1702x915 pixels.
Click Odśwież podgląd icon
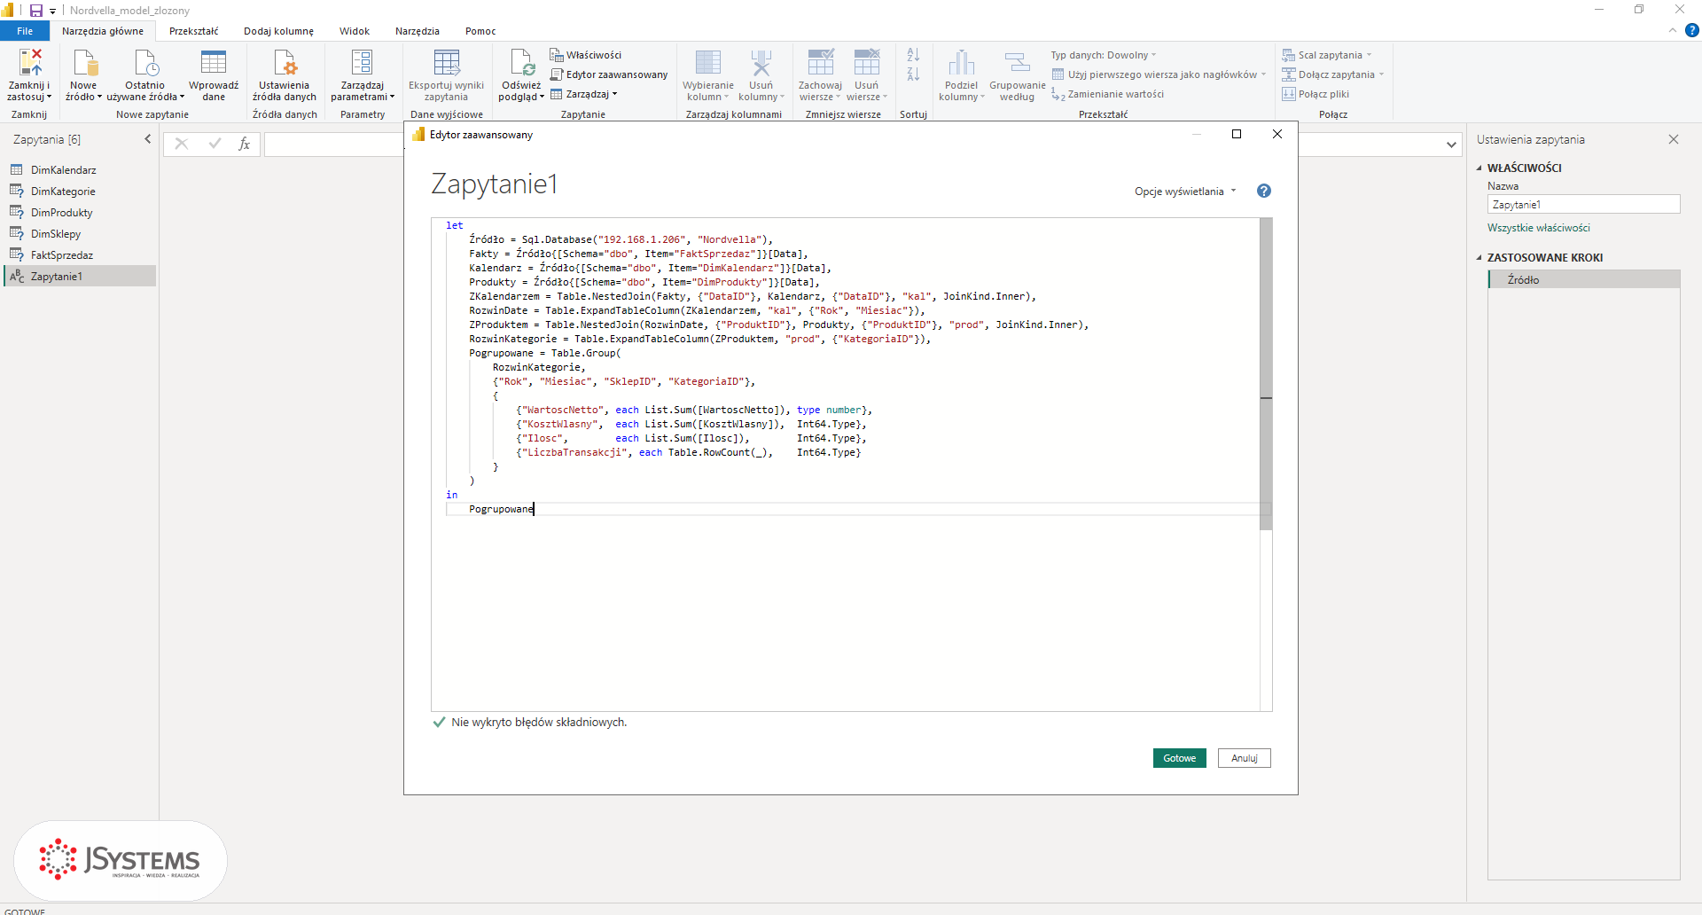tap(521, 63)
